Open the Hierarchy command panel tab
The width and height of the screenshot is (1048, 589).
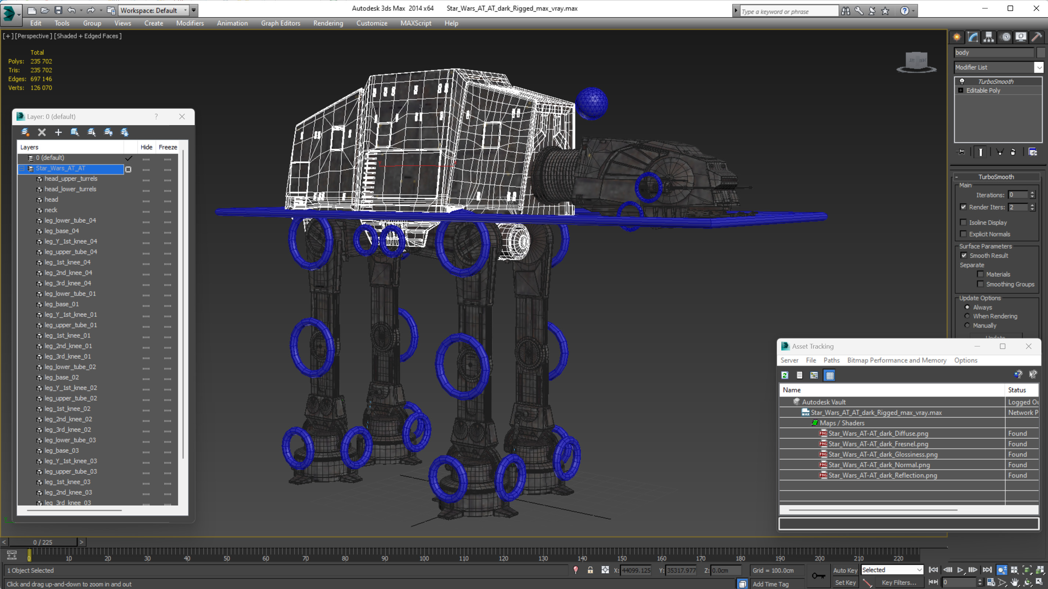pos(988,37)
